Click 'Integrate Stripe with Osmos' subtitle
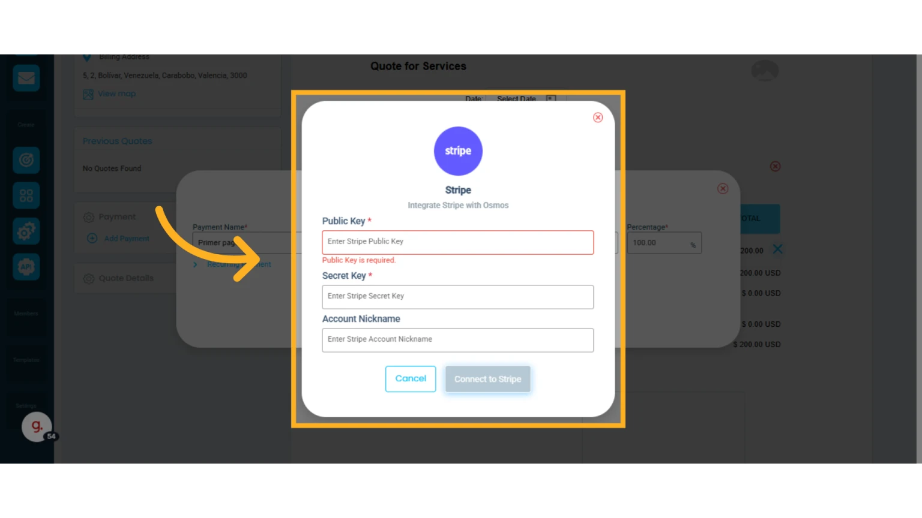Image resolution: width=922 pixels, height=518 pixels. point(458,205)
